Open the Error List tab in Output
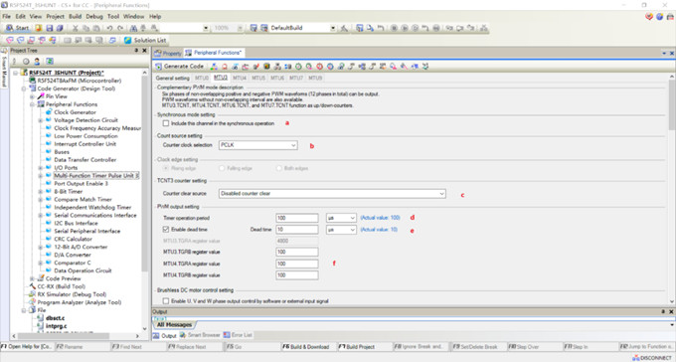The image size is (676, 362). click(x=238, y=335)
